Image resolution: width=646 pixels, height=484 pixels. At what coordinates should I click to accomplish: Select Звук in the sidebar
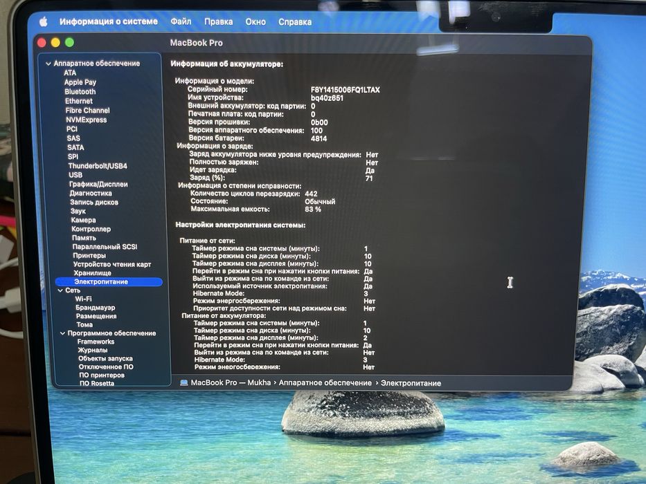[x=78, y=211]
